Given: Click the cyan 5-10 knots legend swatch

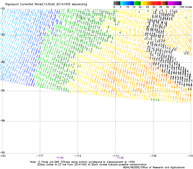Looking at the screenshot, I should [x=124, y=3].
